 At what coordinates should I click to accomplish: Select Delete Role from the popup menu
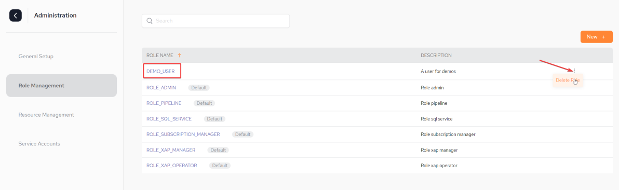coord(568,80)
